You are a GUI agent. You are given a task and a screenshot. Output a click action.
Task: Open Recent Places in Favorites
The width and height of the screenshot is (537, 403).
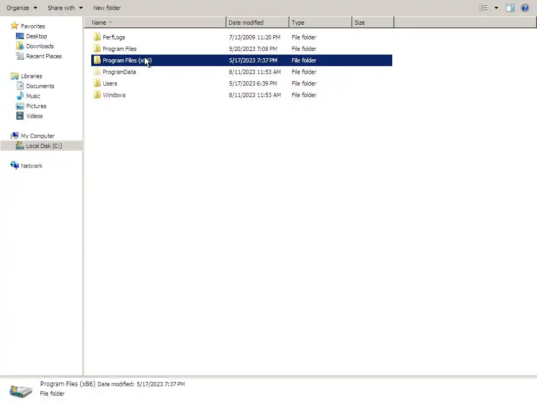coord(44,56)
